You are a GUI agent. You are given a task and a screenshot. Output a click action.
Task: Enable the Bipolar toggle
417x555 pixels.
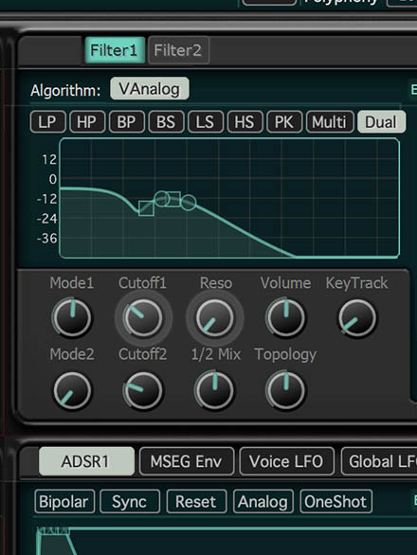coord(64,502)
